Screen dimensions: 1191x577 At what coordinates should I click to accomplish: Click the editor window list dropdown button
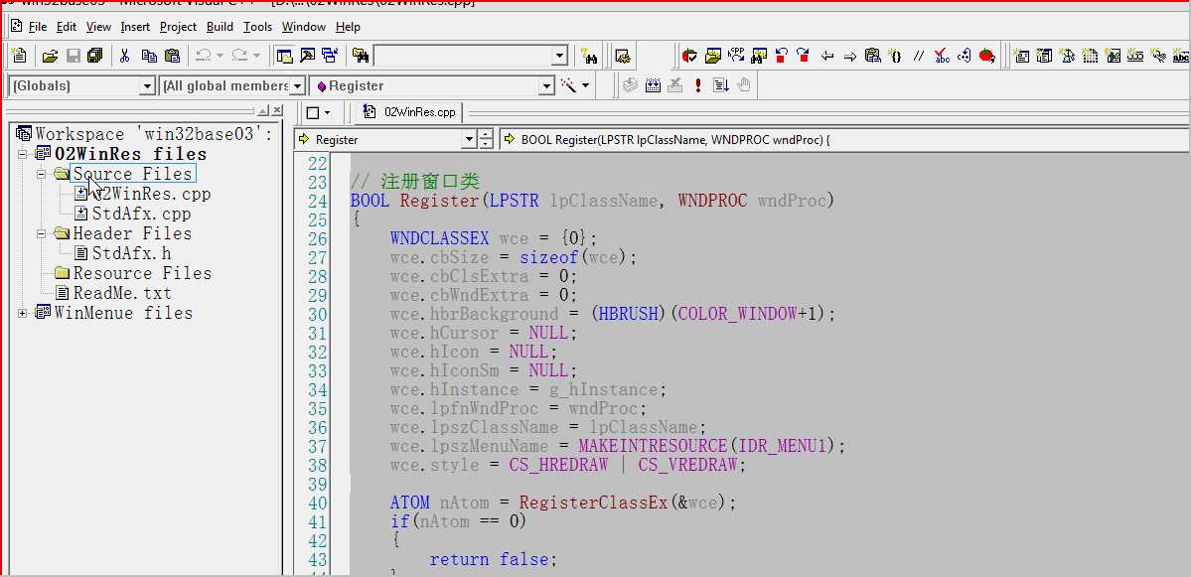(x=318, y=112)
